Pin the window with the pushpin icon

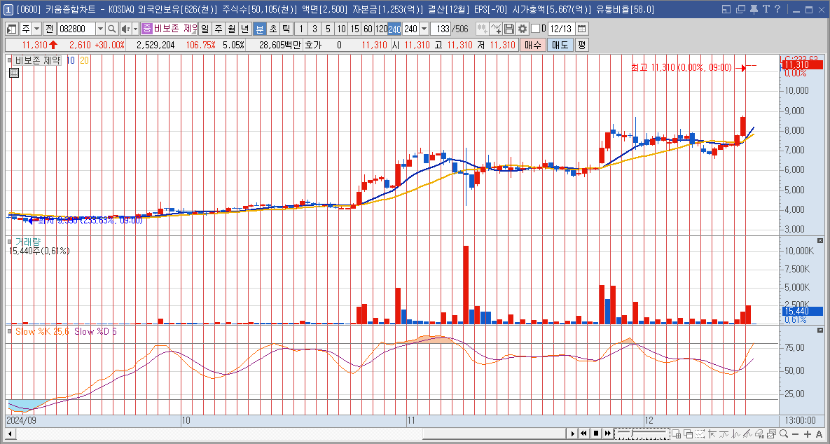[754, 9]
